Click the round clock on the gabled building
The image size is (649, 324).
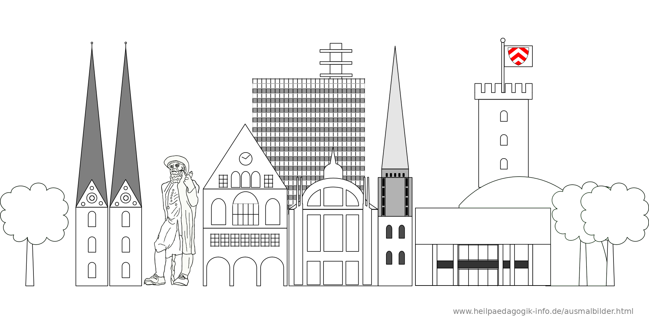(245, 159)
